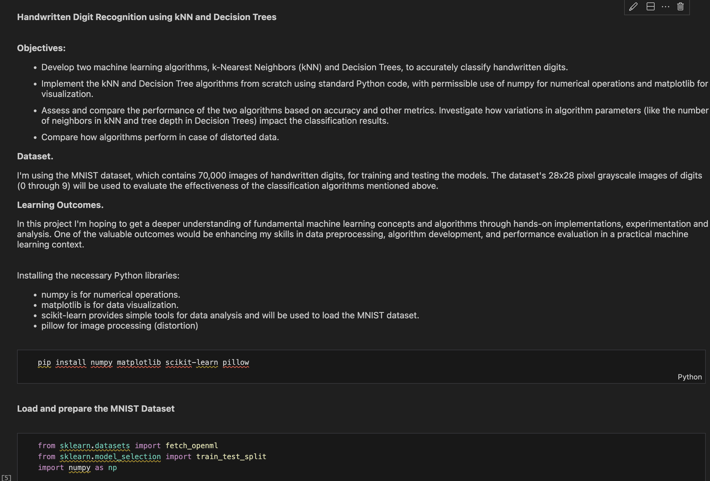Image resolution: width=710 pixels, height=481 pixels.
Task: Click 'scikit-learn' in the pip install command
Action: 192,362
